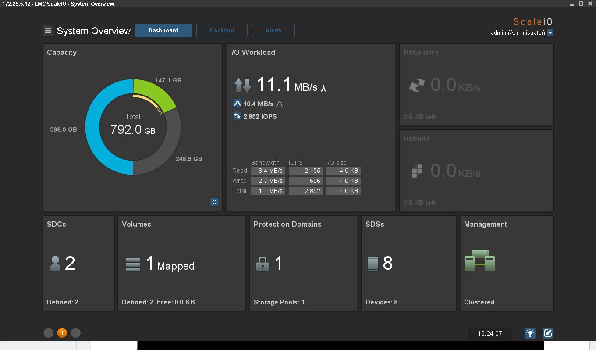Viewport: 596px width, 350px height.
Task: Click the Rebalance arrows icon
Action: [417, 85]
